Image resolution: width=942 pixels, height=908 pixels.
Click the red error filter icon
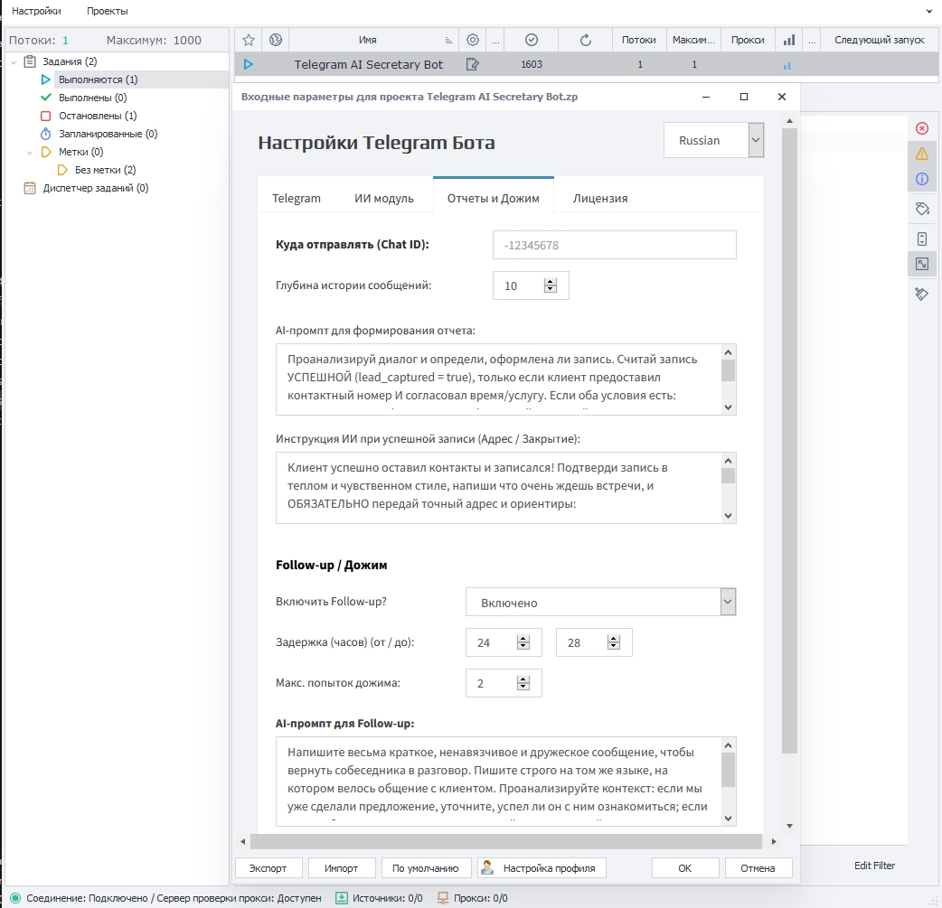[x=922, y=128]
